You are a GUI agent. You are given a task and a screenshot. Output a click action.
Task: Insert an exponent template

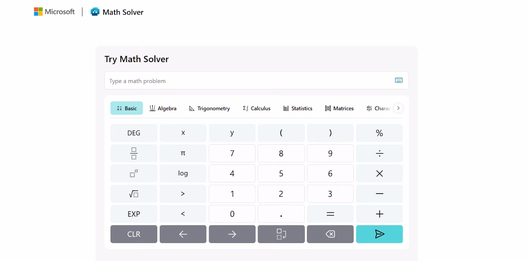(x=134, y=173)
